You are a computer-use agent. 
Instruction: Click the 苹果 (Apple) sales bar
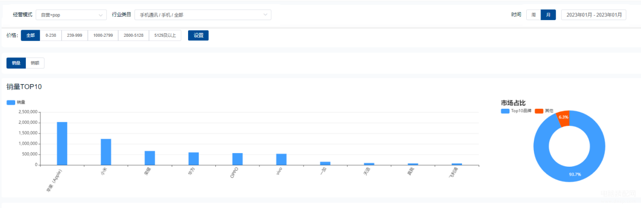[62, 144]
